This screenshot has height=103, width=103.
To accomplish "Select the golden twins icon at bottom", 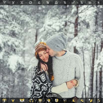I will click(22, 100).
